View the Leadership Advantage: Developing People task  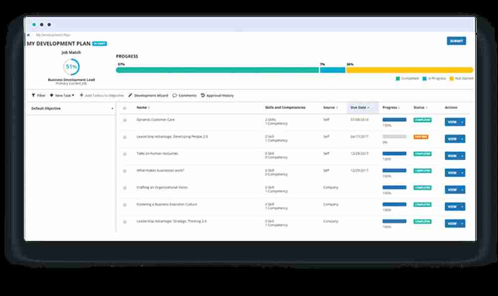tap(452, 139)
